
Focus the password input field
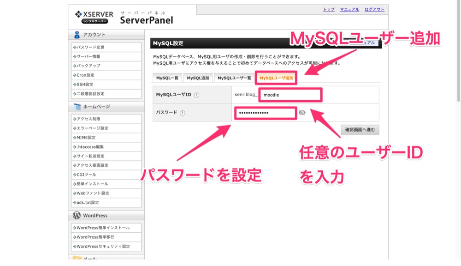pos(266,113)
